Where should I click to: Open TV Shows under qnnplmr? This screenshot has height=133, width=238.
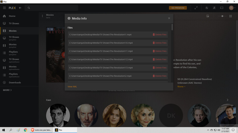19,38
